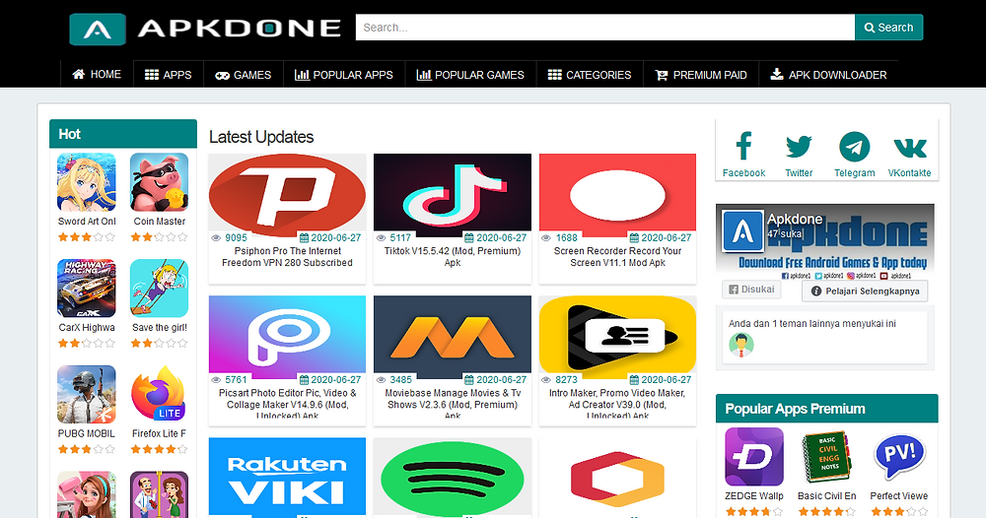This screenshot has height=518, width=986.
Task: Open the Basic Civil Engg Notes icon
Action: point(827,457)
